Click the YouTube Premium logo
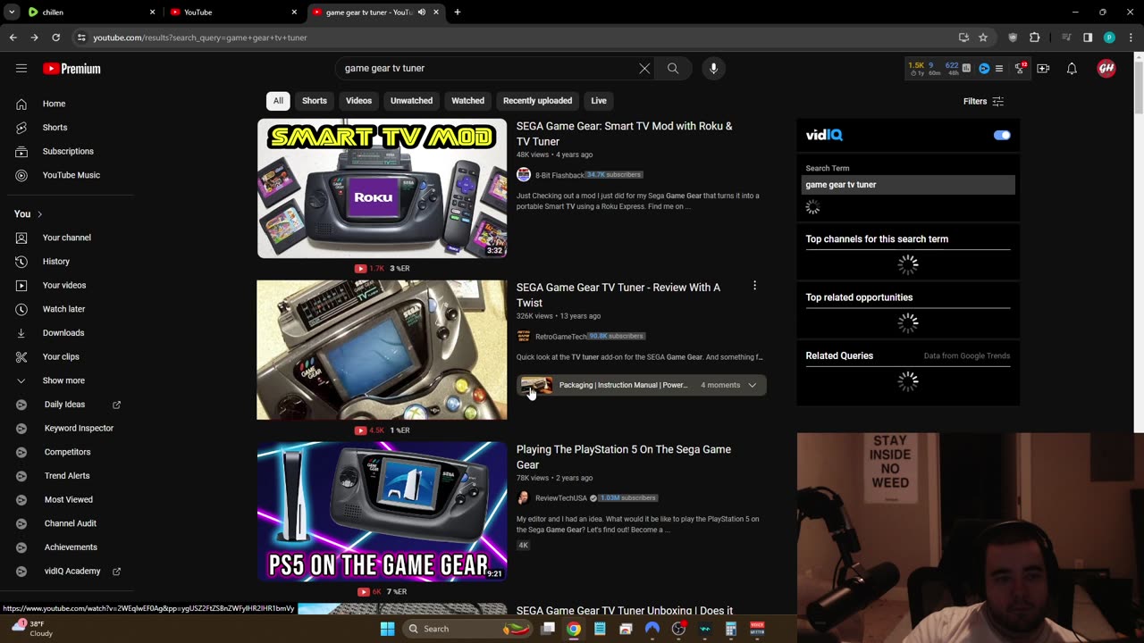The image size is (1144, 643). 71,69
